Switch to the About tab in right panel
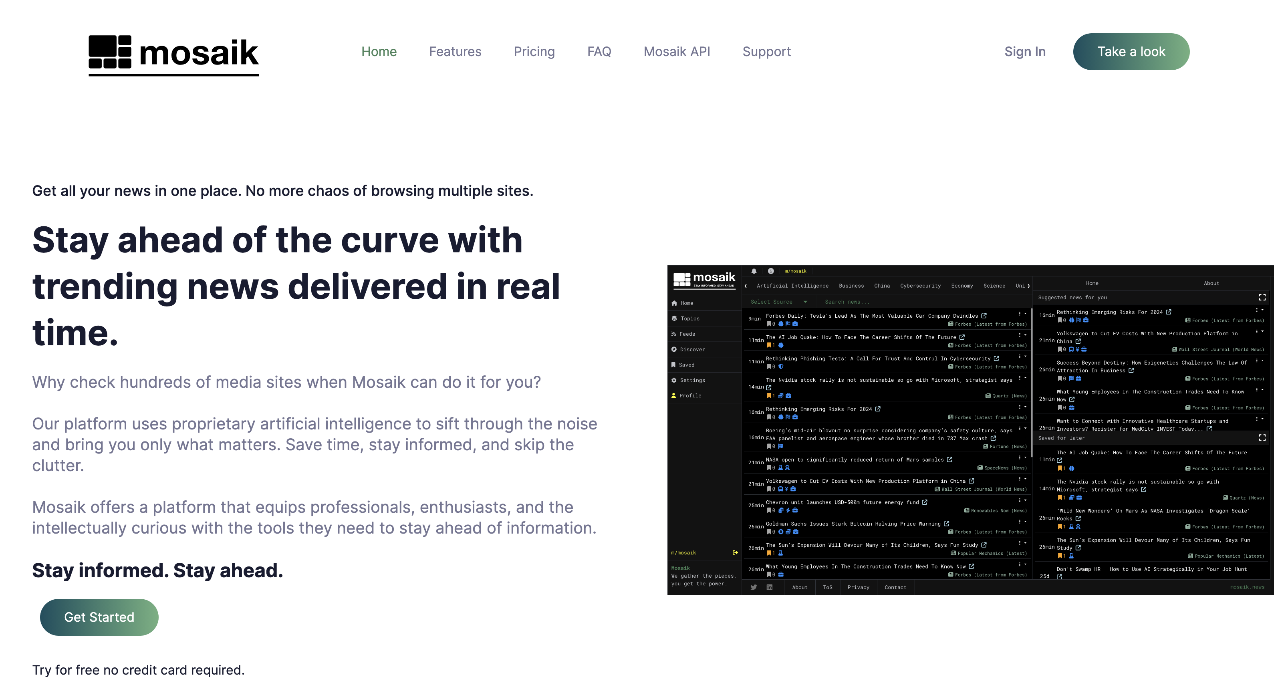 [x=1211, y=284]
